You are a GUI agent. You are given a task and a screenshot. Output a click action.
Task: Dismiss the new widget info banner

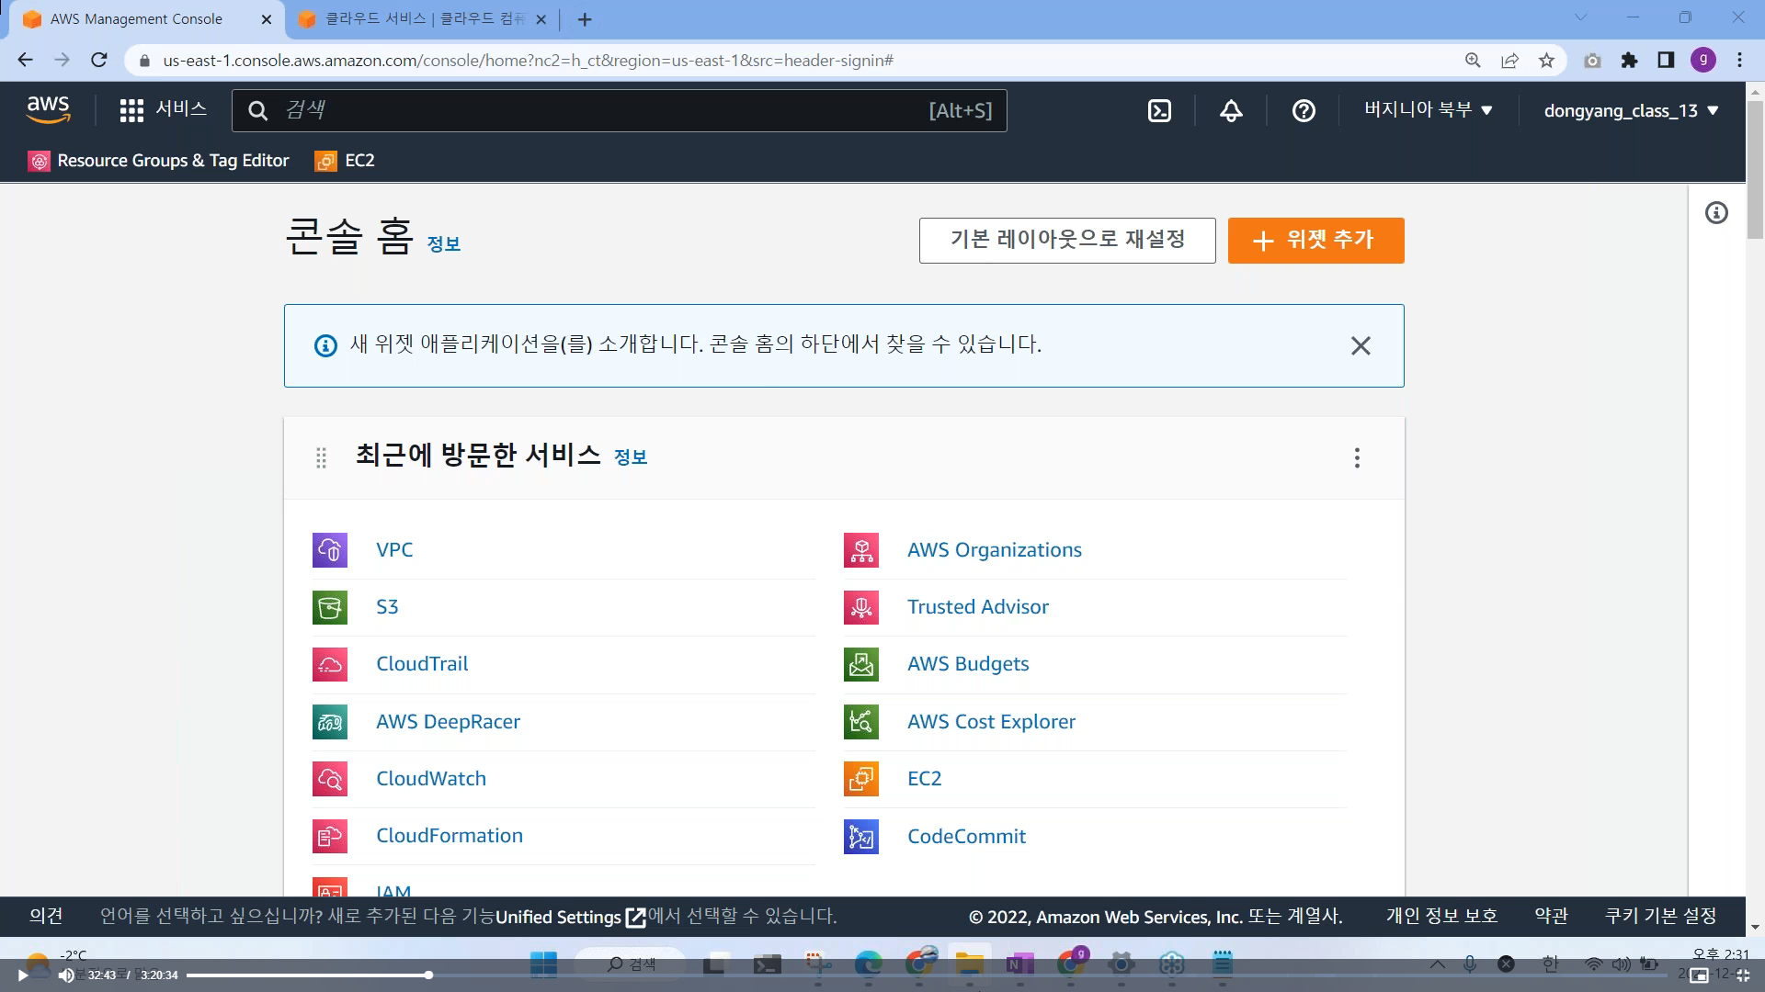tap(1361, 345)
